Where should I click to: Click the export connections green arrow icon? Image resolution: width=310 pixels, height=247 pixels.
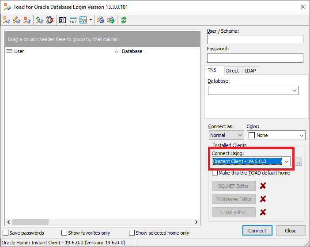pos(111,20)
